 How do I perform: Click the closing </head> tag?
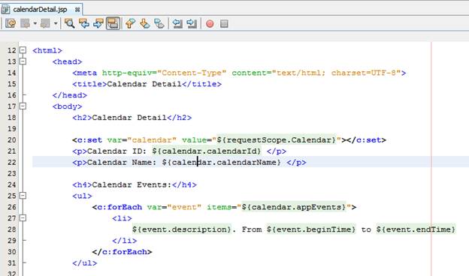69,95
